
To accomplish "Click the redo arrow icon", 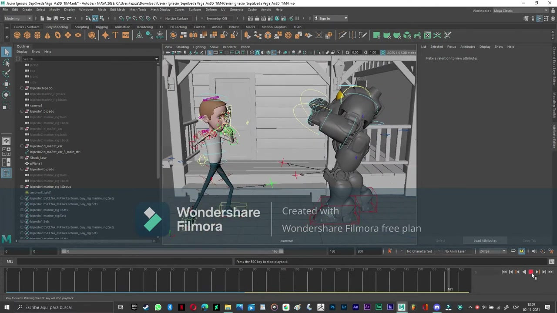I will (x=69, y=18).
